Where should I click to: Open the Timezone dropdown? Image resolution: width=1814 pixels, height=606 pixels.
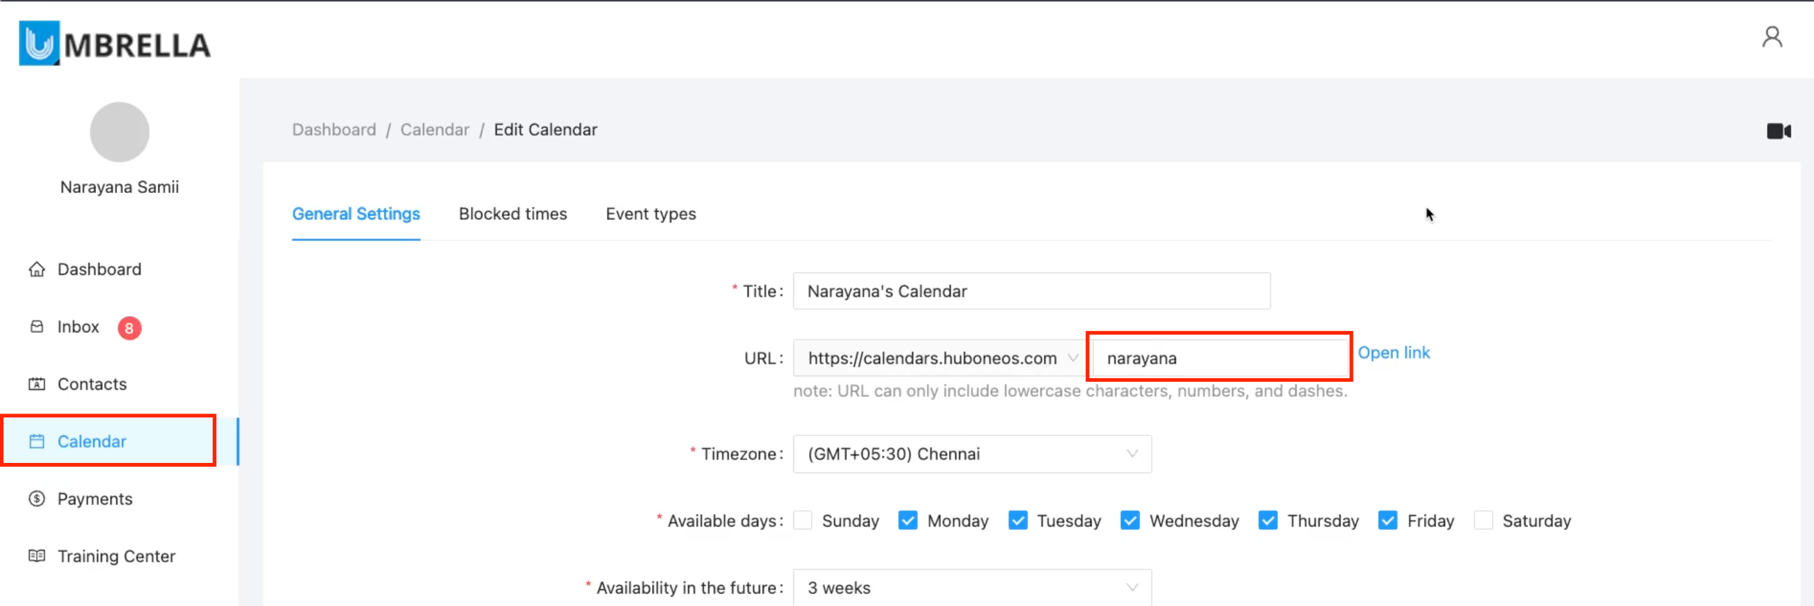972,454
